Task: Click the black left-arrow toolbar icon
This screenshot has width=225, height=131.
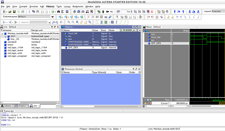Action: 107,12
